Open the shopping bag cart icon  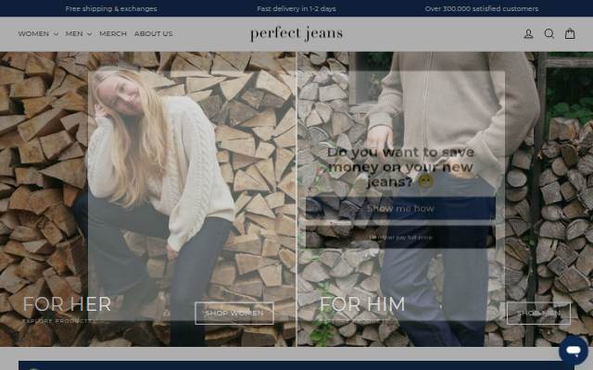tap(570, 33)
